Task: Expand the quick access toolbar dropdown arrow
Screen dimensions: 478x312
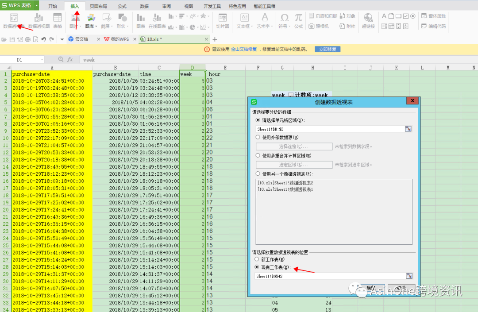Action: [x=62, y=39]
